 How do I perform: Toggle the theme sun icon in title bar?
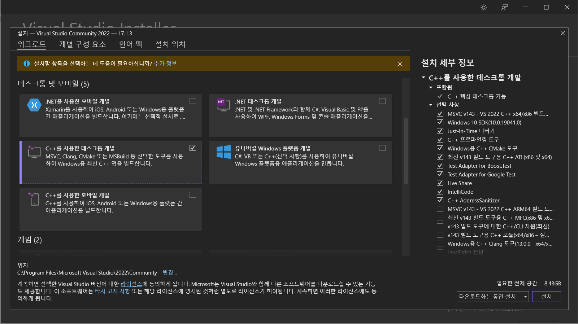click(x=484, y=7)
